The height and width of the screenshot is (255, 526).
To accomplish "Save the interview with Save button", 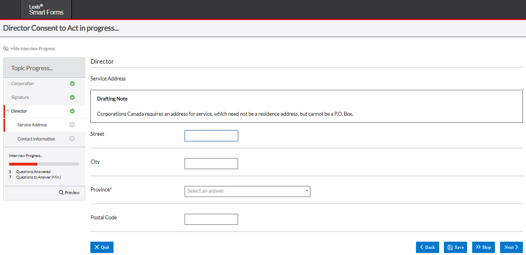I will (455, 247).
